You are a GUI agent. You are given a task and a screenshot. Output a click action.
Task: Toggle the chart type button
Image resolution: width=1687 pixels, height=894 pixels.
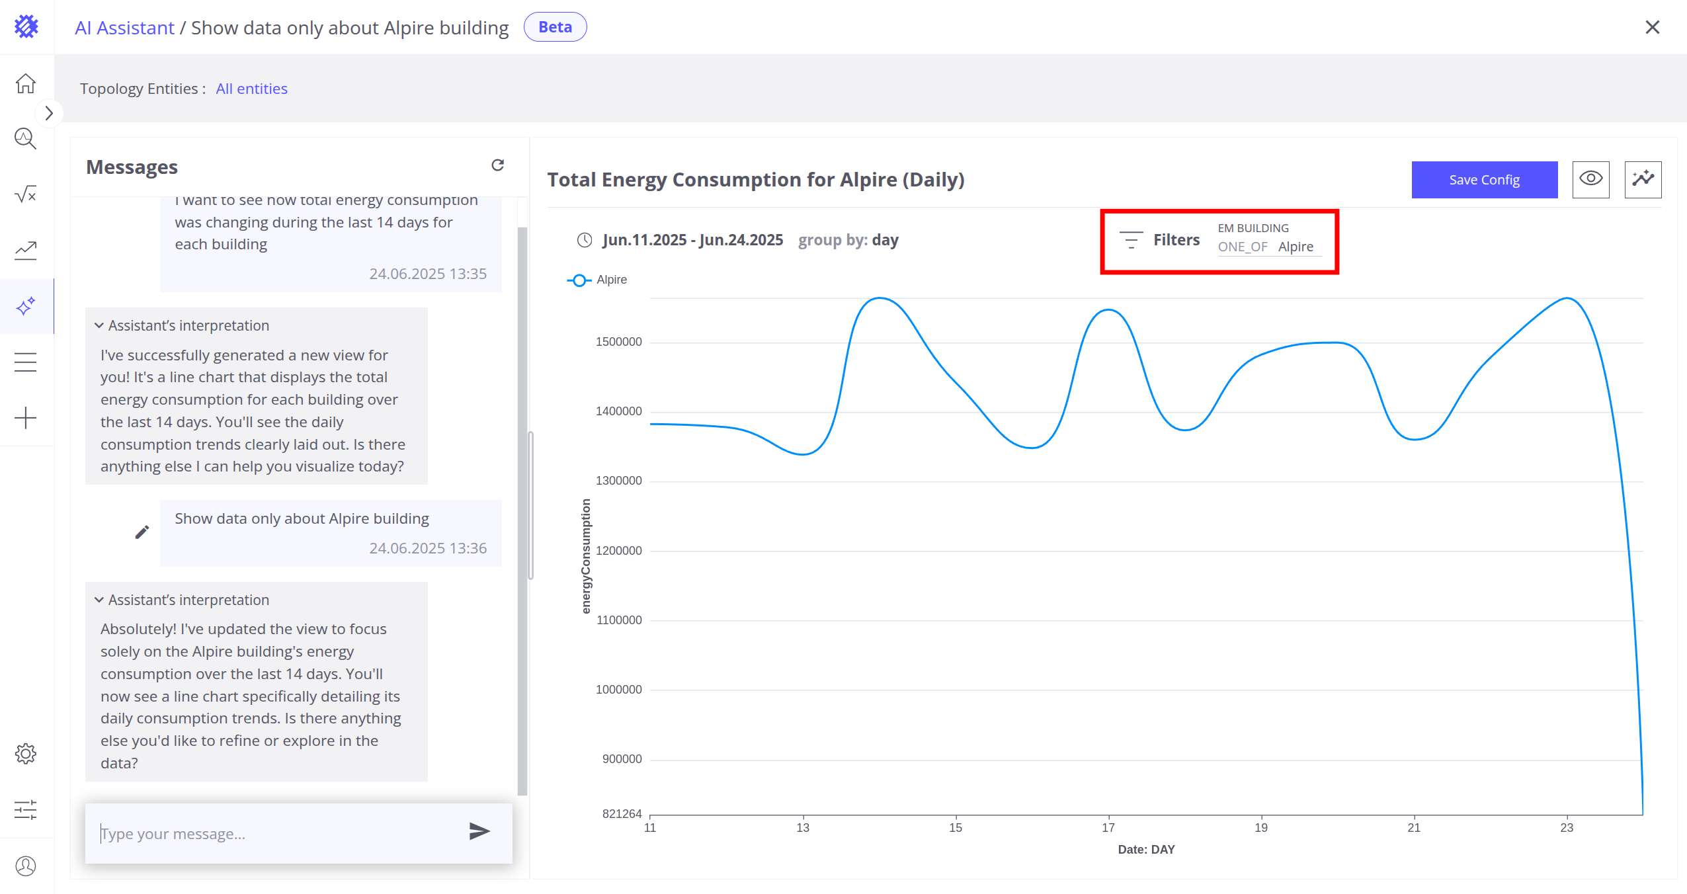click(x=1643, y=179)
